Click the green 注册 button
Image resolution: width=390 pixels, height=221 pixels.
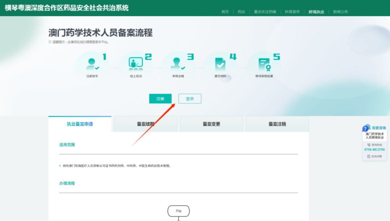click(160, 98)
